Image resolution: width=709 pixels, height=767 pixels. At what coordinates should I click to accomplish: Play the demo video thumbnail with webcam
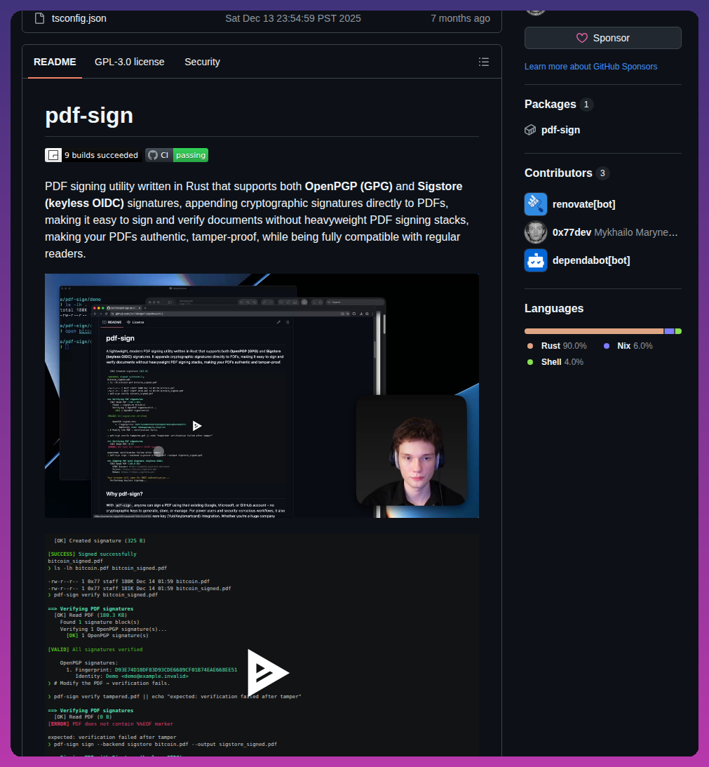(x=262, y=396)
